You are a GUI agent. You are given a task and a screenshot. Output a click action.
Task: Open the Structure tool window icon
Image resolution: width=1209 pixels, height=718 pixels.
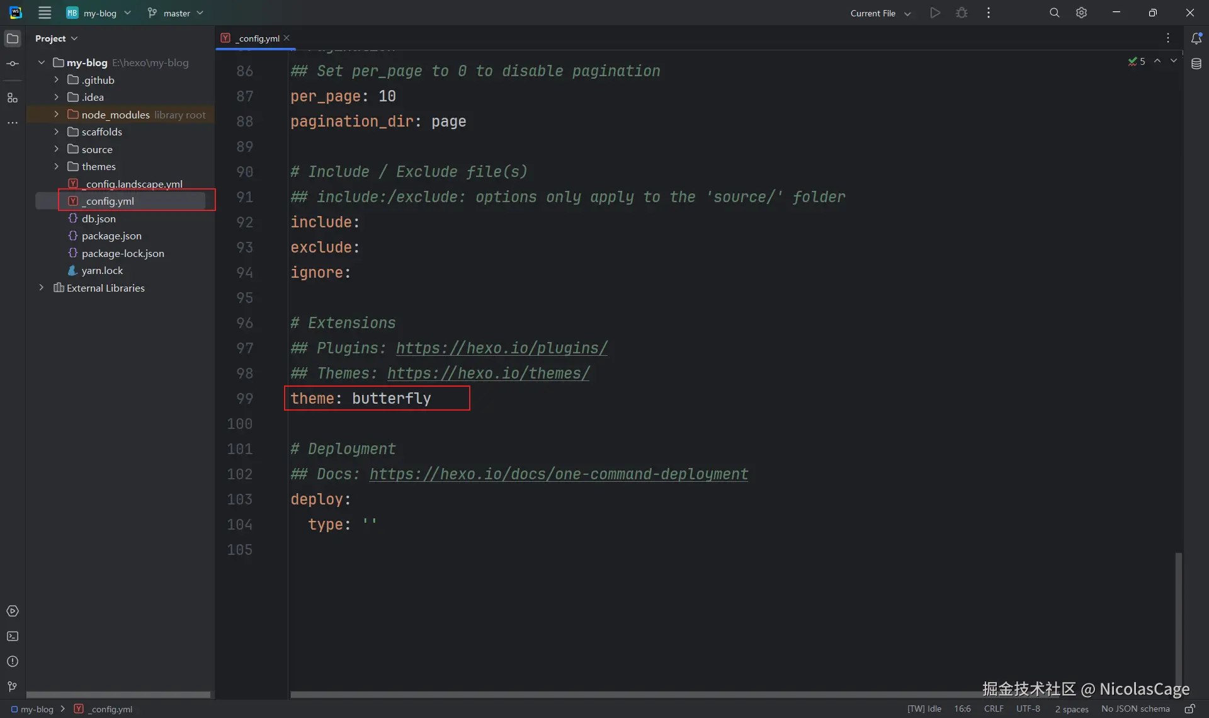click(x=13, y=98)
